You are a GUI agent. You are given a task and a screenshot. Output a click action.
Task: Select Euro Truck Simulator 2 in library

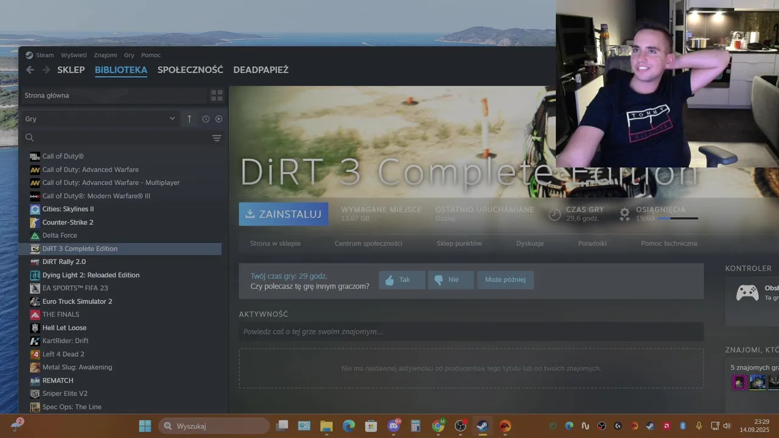pyautogui.click(x=120, y=301)
